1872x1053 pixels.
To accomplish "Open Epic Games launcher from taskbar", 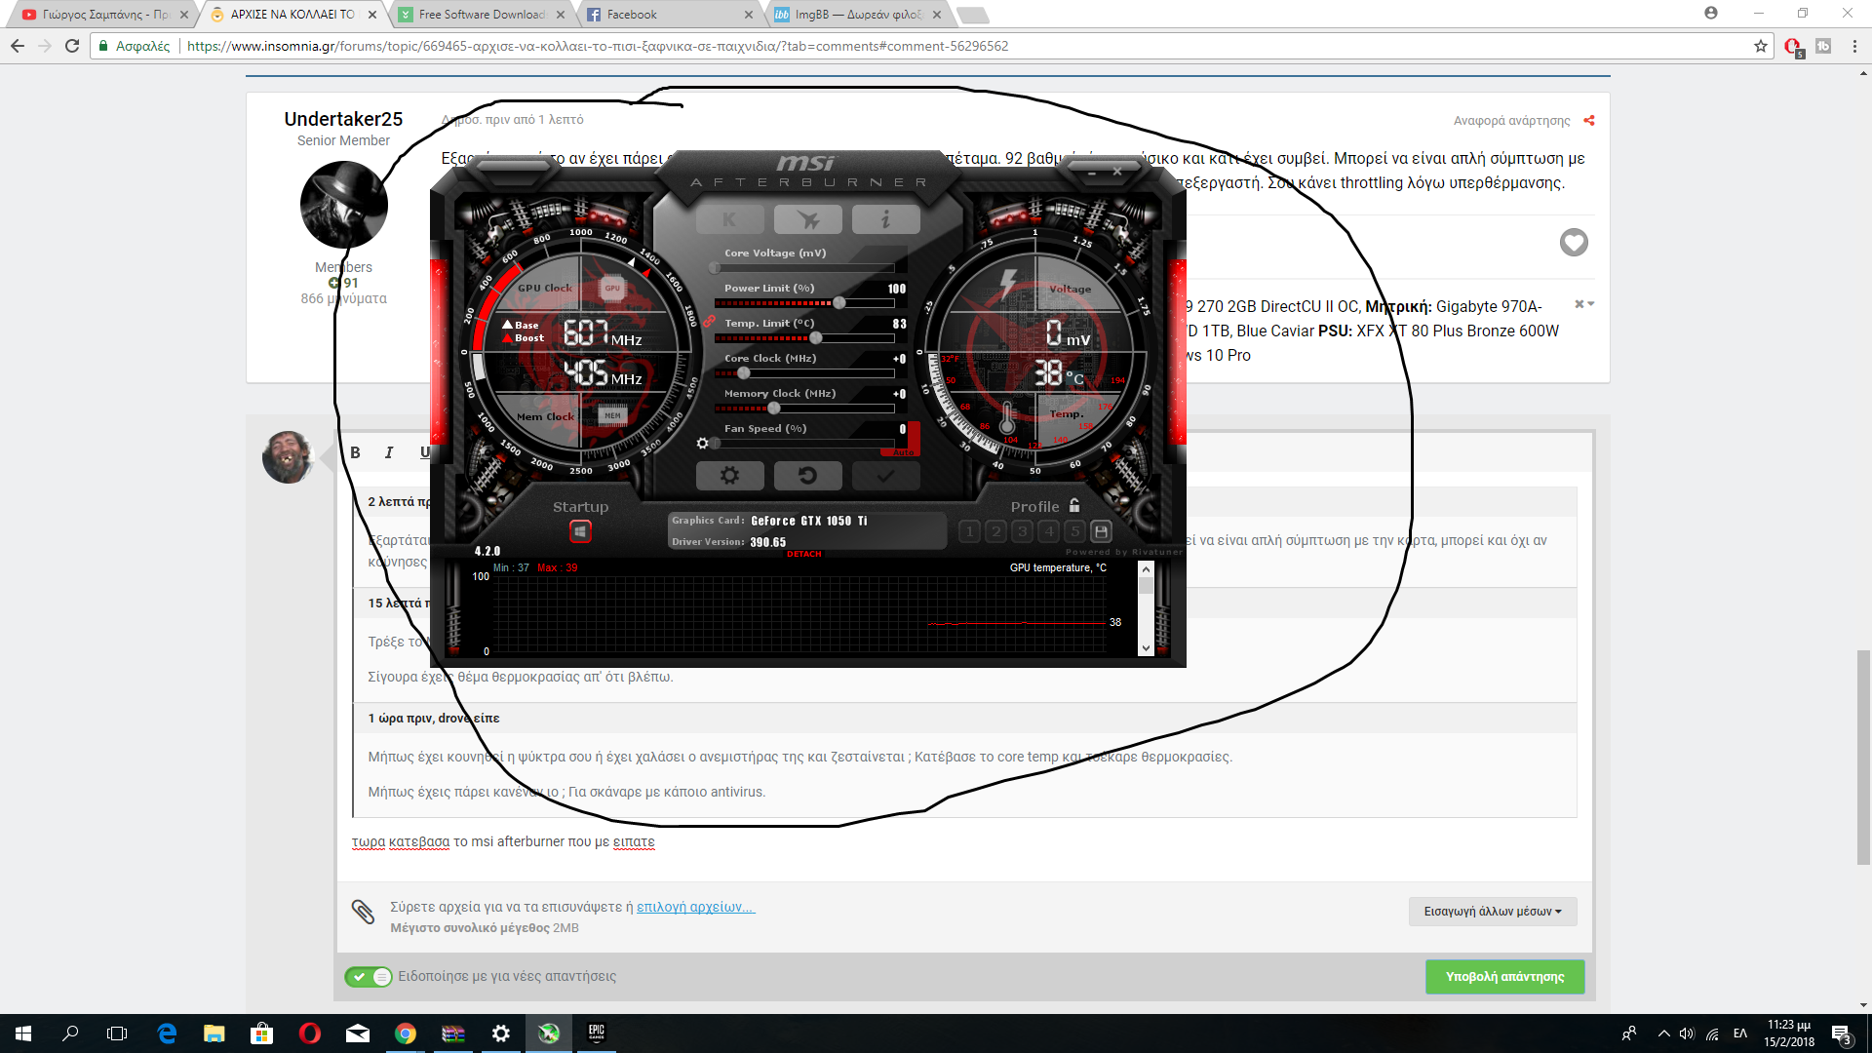I will [x=596, y=1033].
